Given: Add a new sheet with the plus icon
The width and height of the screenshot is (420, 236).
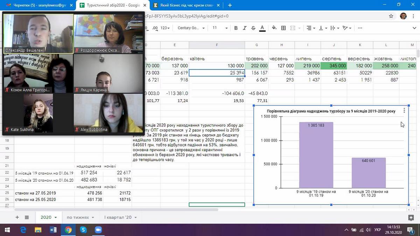Looking at the screenshot, I should [x=17, y=217].
